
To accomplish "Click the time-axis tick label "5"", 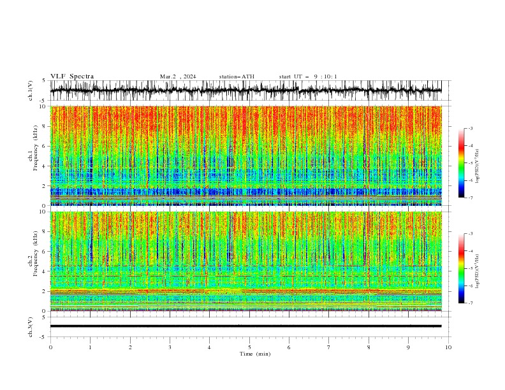I will tap(249, 347).
